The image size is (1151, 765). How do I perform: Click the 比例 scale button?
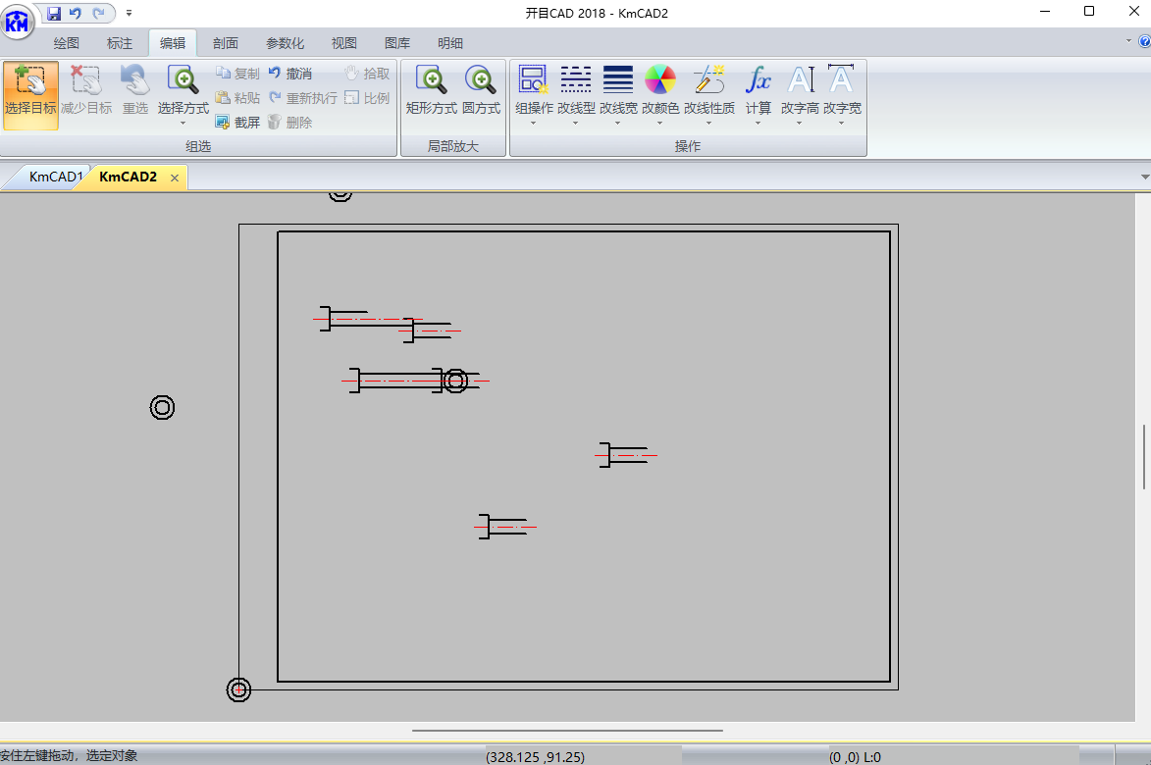(367, 97)
